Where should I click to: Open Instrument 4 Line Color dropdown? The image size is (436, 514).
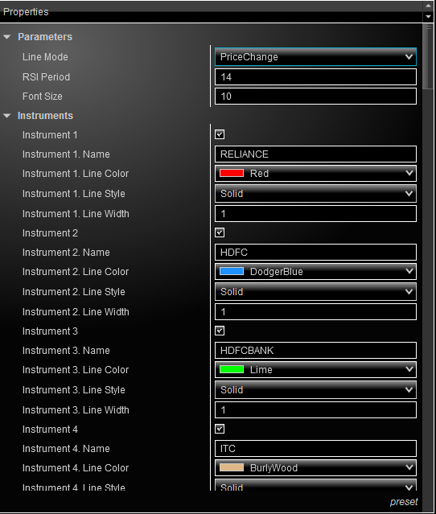click(315, 468)
